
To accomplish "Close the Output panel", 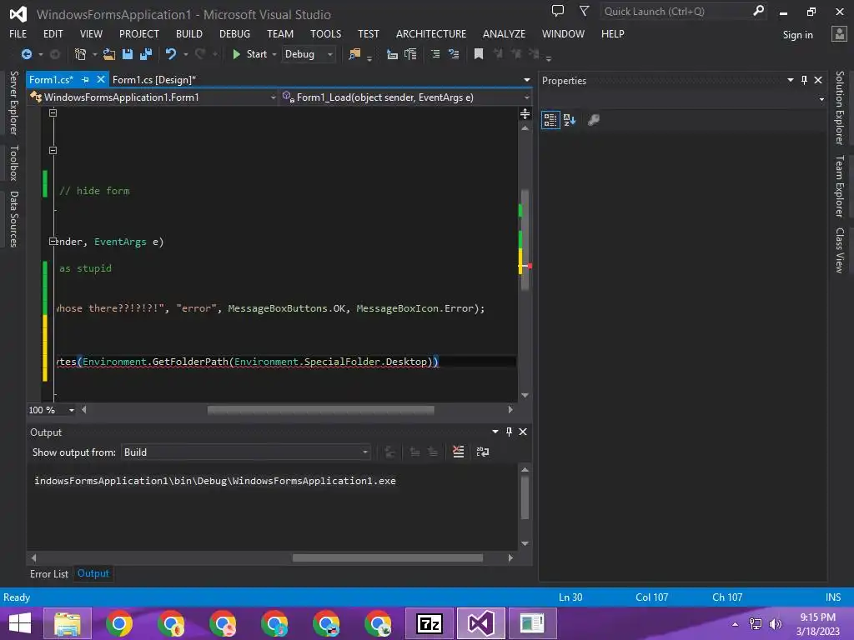I will [x=523, y=432].
